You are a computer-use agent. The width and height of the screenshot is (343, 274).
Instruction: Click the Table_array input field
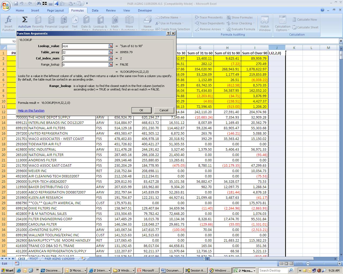85,52
